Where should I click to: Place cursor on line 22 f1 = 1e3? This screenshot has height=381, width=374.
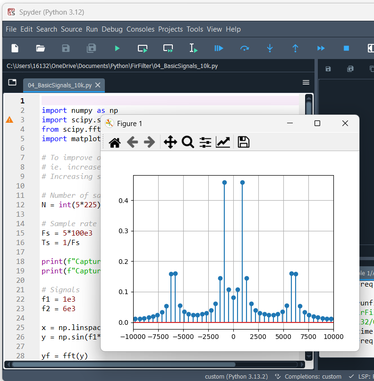click(x=59, y=299)
